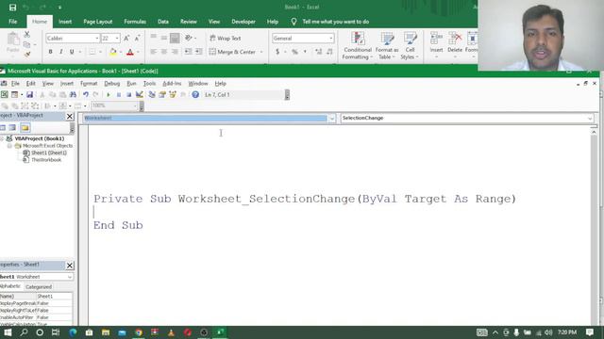Collapse Microsoft Excel Objects folder node
Viewport: 604px width, 339px height.
point(9,146)
